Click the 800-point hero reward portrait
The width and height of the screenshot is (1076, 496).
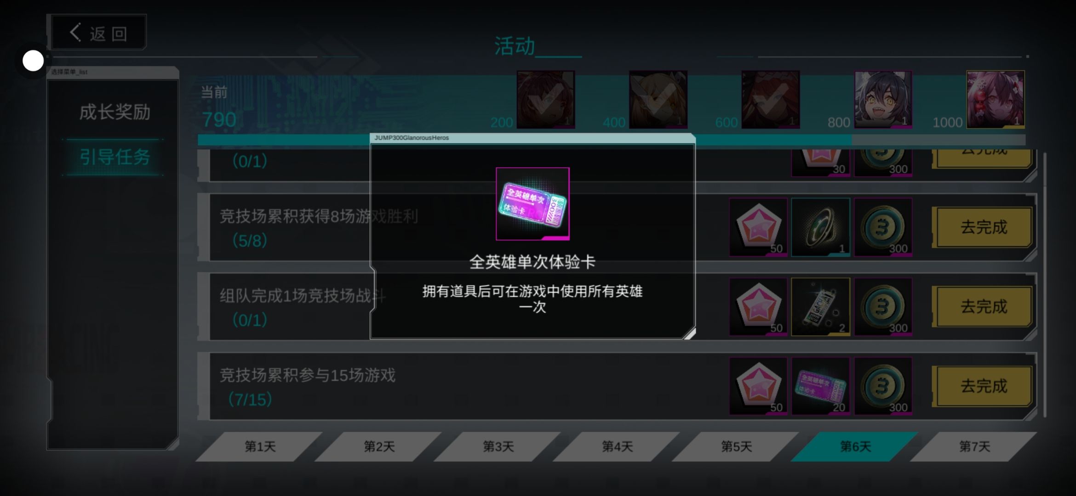pyautogui.click(x=883, y=99)
